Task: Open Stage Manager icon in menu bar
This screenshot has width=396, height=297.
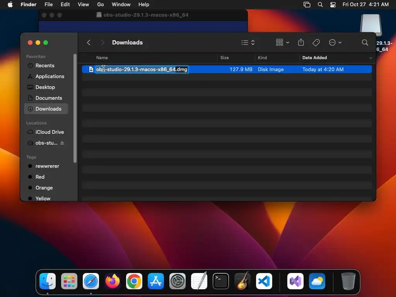Action: click(307, 5)
